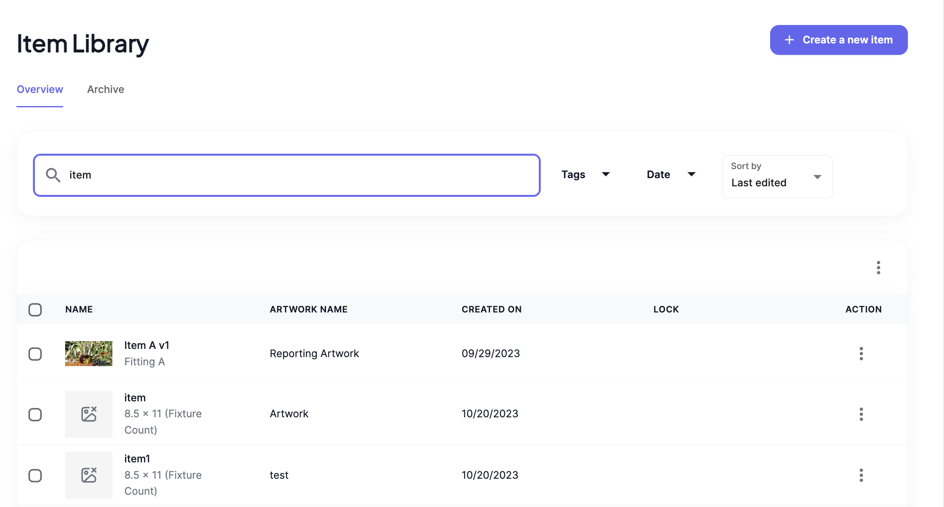Select the Overview tab
The height and width of the screenshot is (507, 944).
click(40, 89)
